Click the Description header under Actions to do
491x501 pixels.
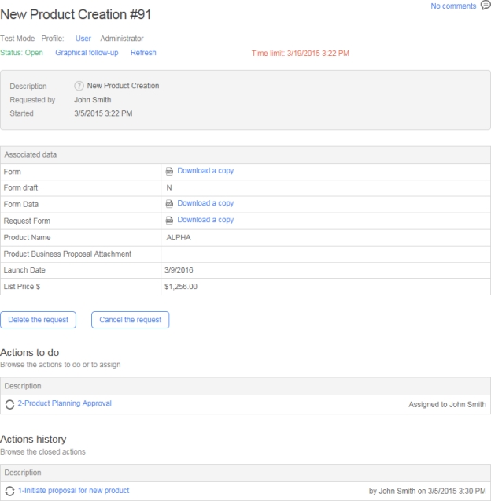23,386
